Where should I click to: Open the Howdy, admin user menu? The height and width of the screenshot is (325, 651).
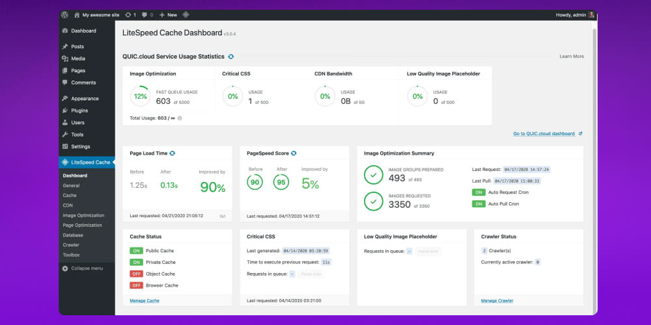pos(575,14)
